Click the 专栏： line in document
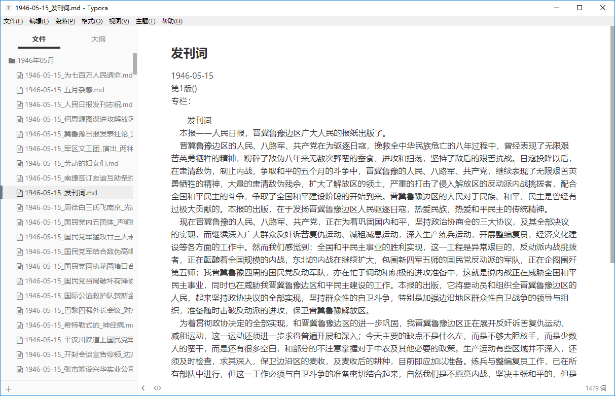This screenshot has width=615, height=396. 181,100
